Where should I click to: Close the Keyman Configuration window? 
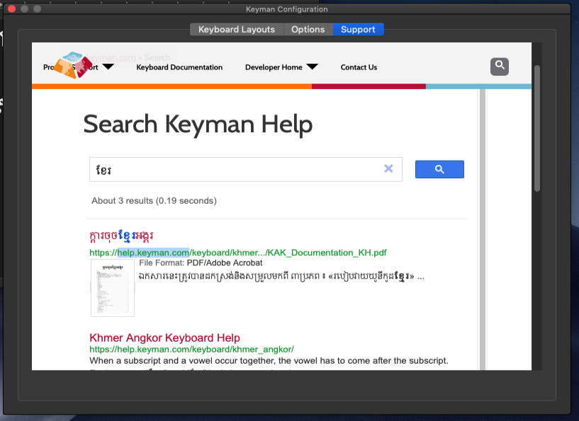pos(12,9)
